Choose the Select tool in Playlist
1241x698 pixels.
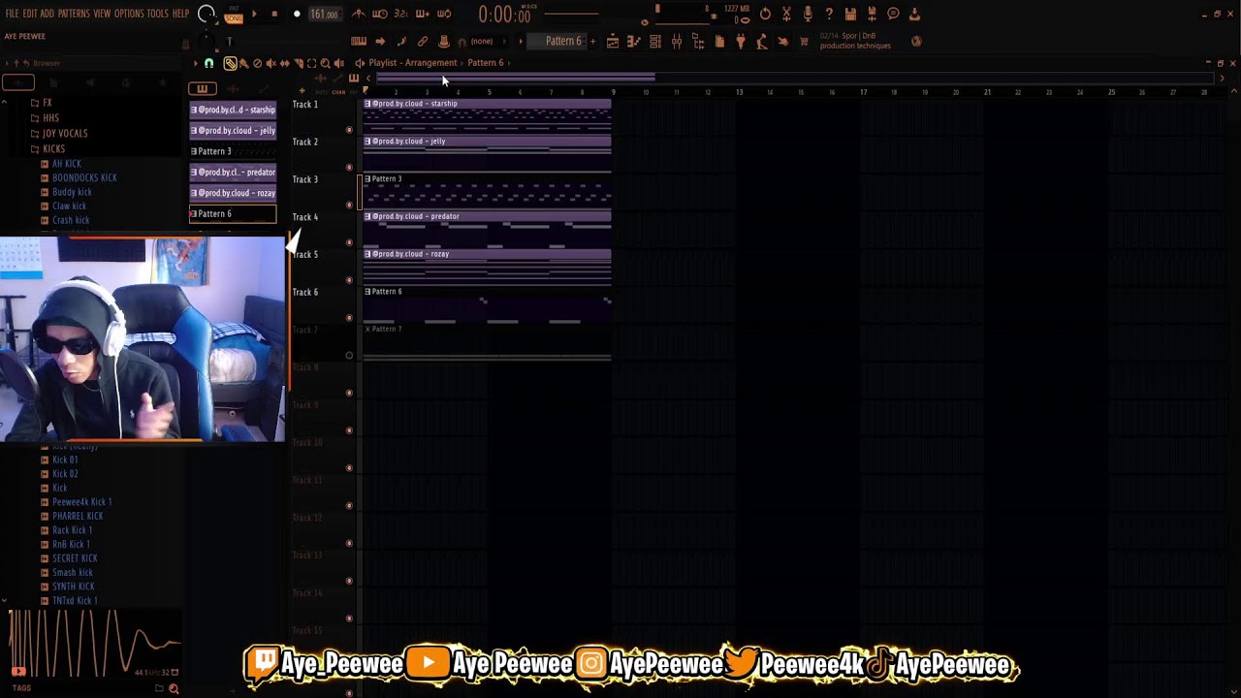click(311, 63)
